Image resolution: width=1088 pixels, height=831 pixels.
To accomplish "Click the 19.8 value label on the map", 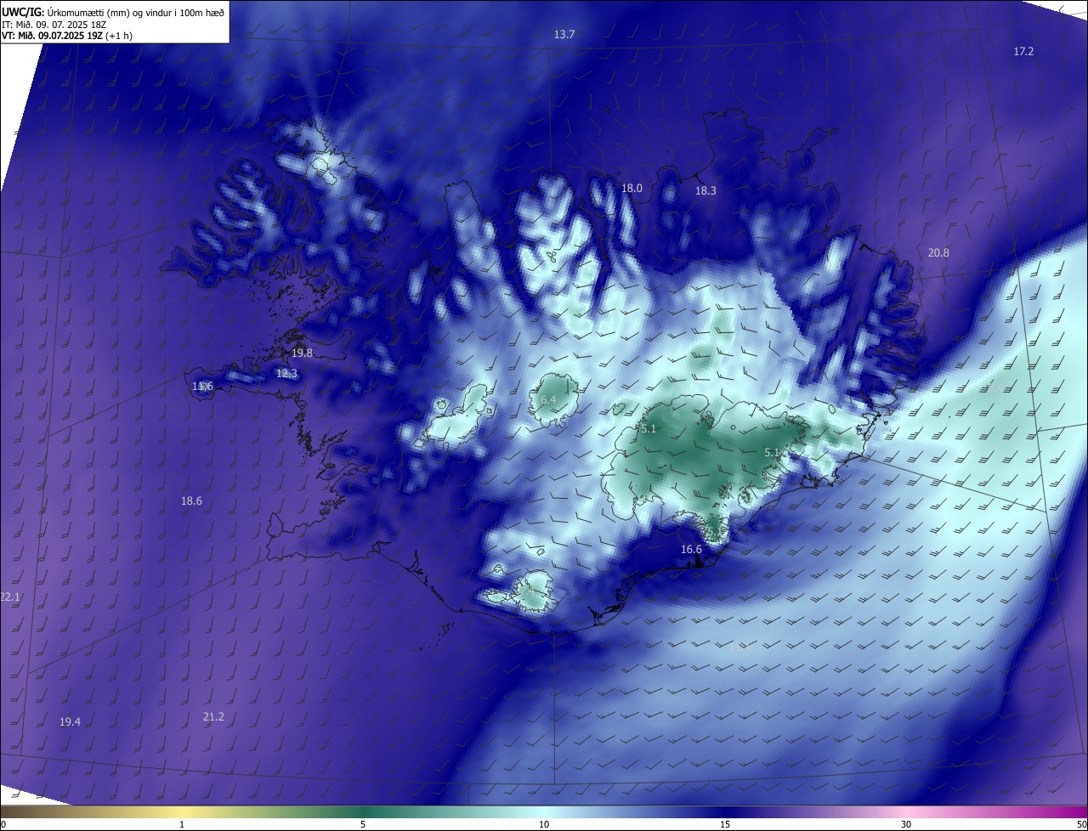I will coord(302,353).
